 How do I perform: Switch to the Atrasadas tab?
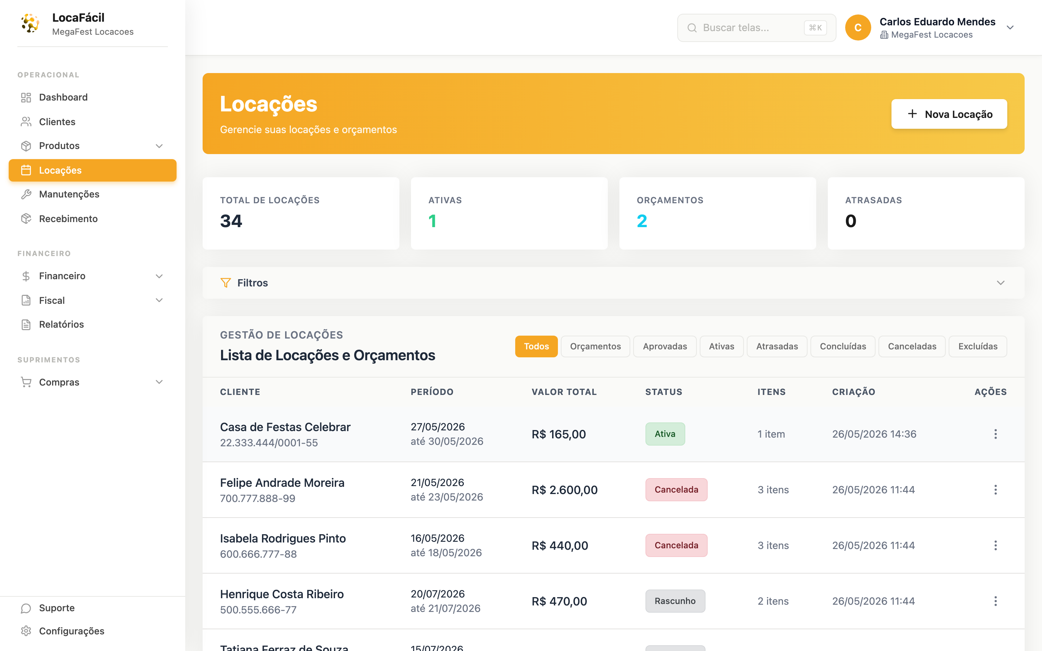pos(777,346)
